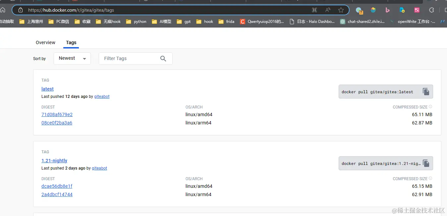Open the chat-shared2.zhile bookmark
Screen dimensions: 447x216
pyautogui.click(x=363, y=22)
